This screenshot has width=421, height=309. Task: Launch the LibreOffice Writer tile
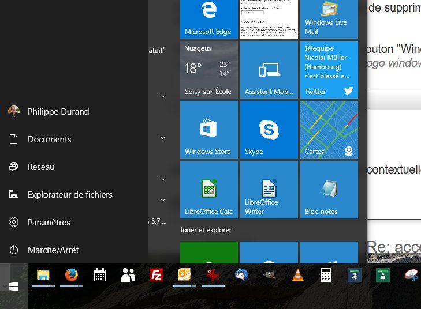[269, 190]
